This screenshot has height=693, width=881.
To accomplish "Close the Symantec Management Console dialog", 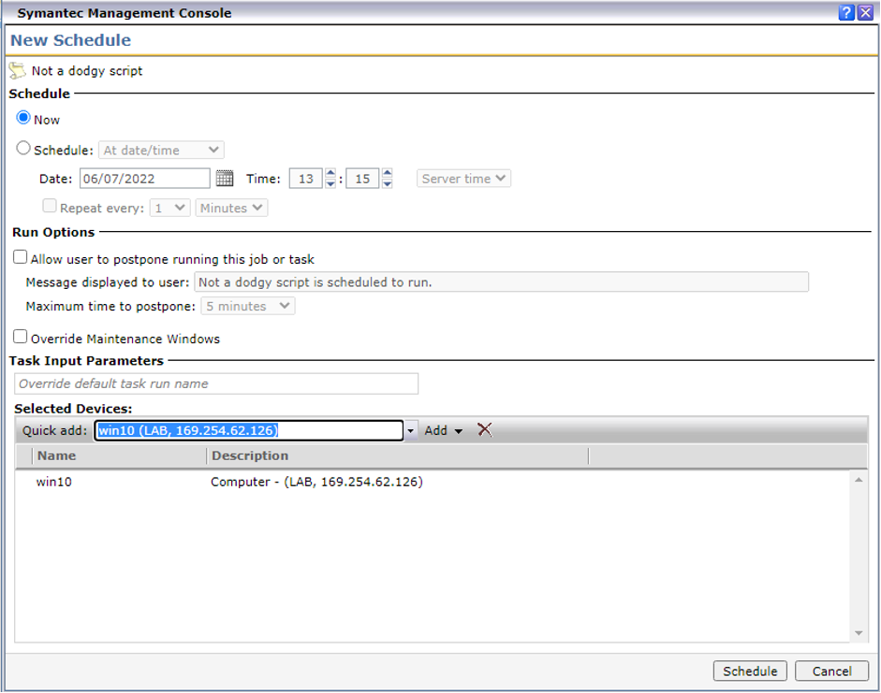I will click(x=865, y=12).
